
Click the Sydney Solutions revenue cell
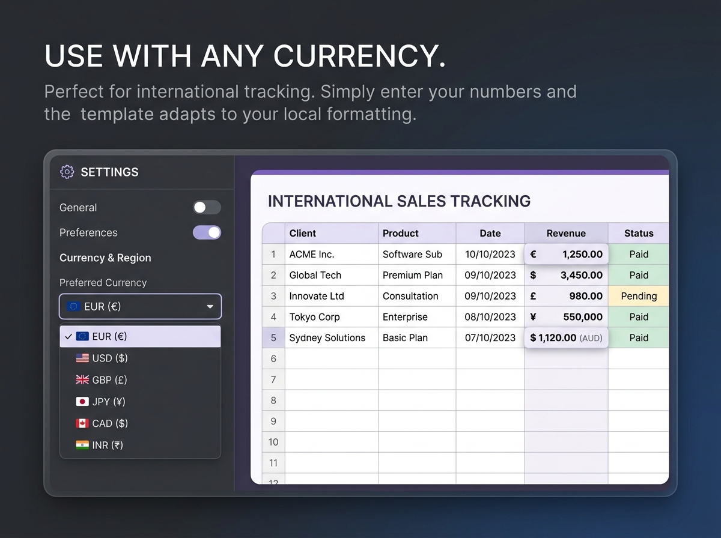[x=565, y=338]
